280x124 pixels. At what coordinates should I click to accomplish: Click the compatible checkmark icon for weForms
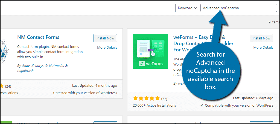[202, 105]
